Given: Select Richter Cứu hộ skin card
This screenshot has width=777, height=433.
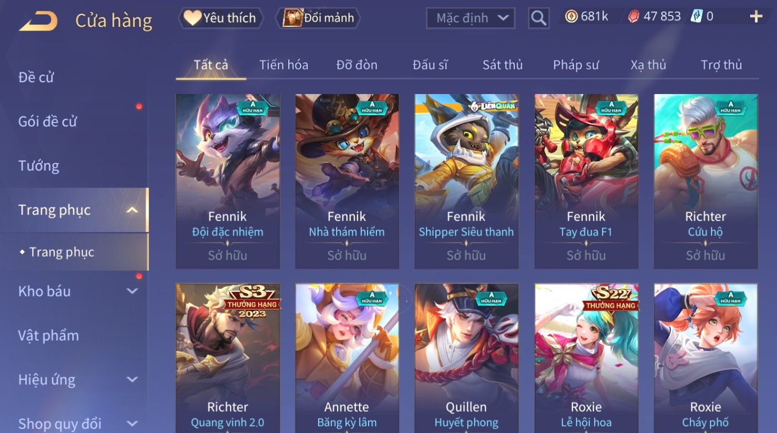Looking at the screenshot, I should click(705, 181).
